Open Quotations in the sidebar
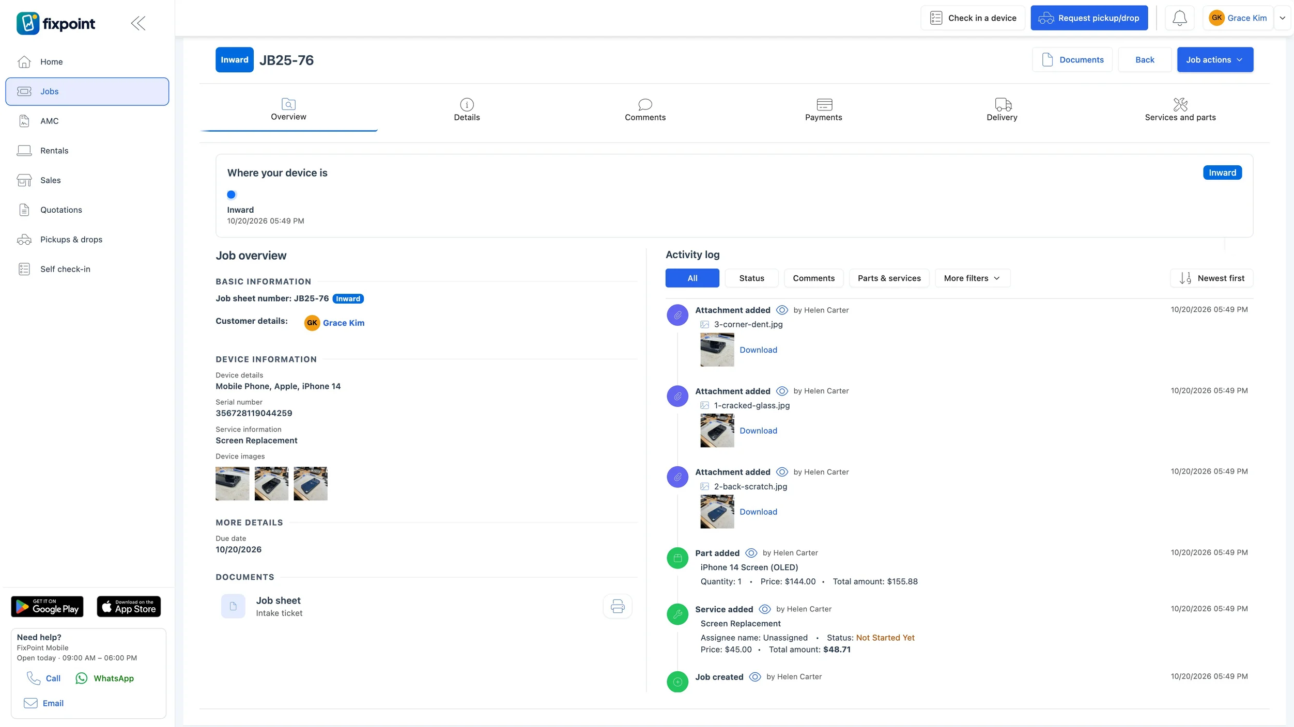 click(x=87, y=210)
